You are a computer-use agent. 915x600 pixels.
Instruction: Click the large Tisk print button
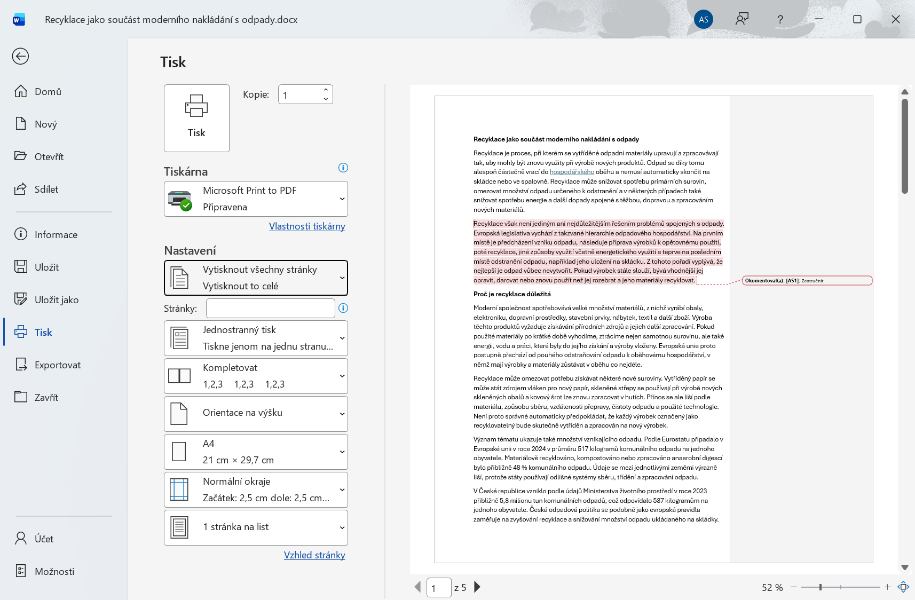tap(196, 118)
